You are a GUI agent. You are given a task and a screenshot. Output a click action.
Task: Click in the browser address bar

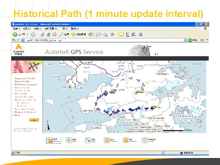[x=104, y=40]
